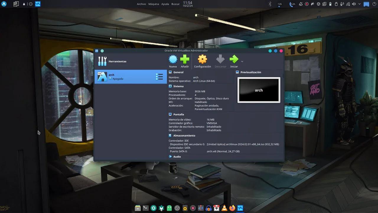Open the Archivo menu
Screen dimensions: 378x213
tap(141, 4)
